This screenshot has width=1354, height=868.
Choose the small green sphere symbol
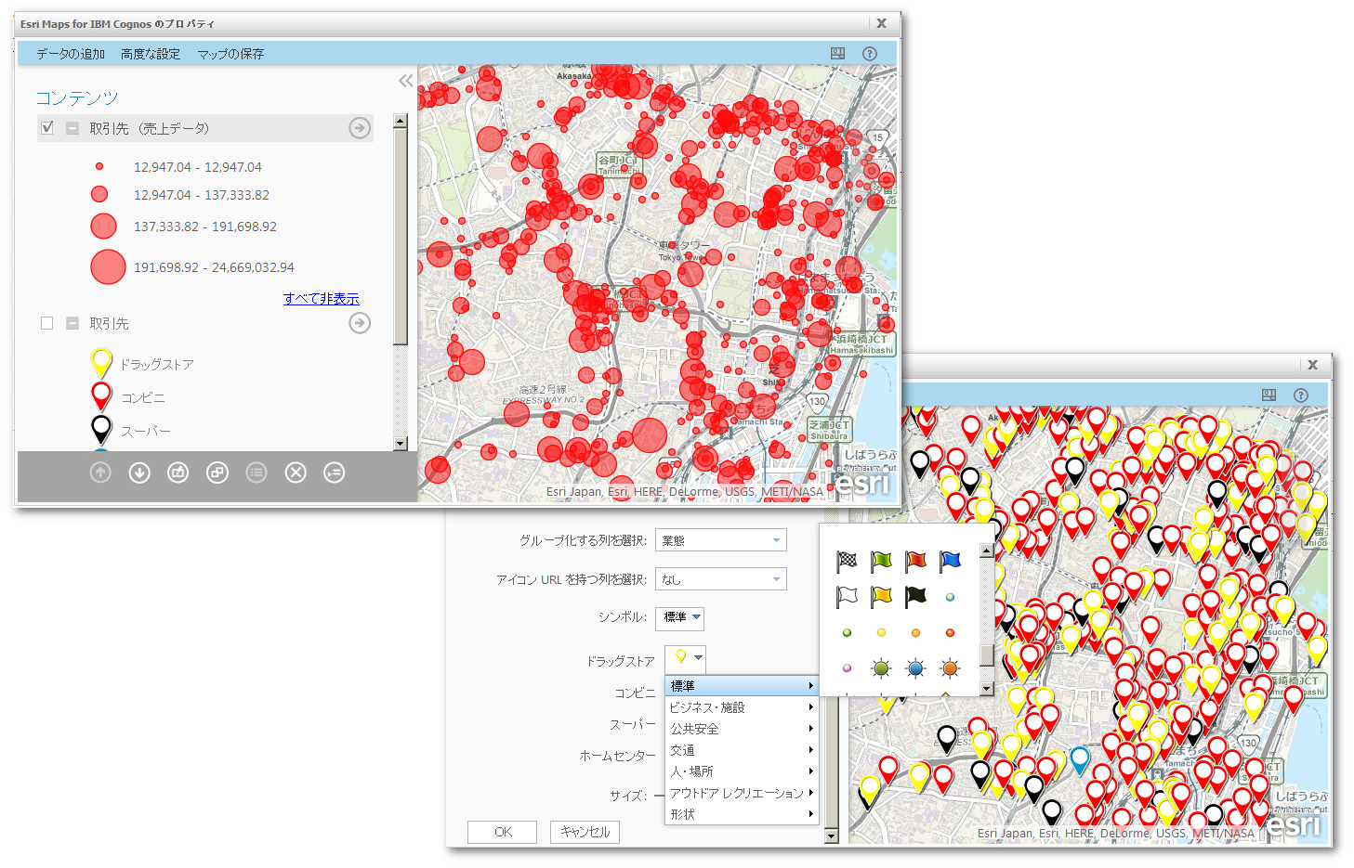point(847,633)
